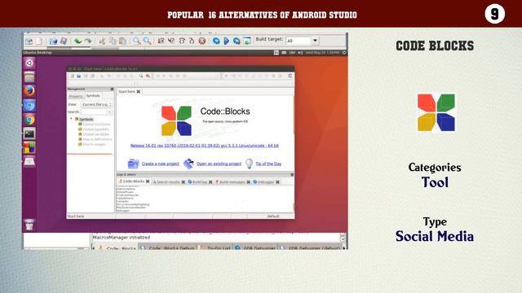This screenshot has height=293, width=522.
Task: Open the Build target dropdown arrow
Action: [x=315, y=41]
